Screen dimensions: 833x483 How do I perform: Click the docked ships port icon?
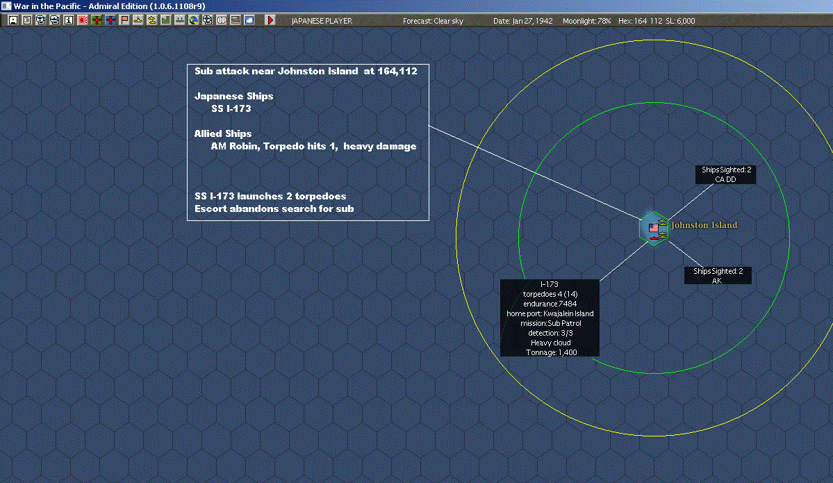click(179, 20)
